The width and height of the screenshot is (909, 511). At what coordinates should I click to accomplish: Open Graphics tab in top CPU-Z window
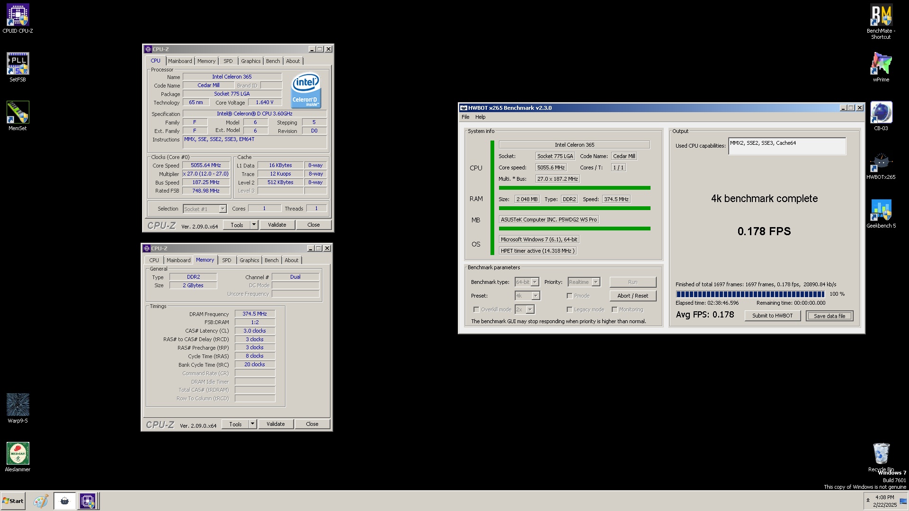coord(250,61)
